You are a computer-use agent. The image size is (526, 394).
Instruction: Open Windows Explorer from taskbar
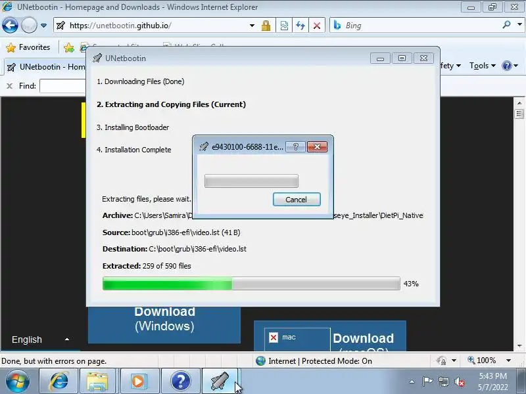[x=97, y=382]
